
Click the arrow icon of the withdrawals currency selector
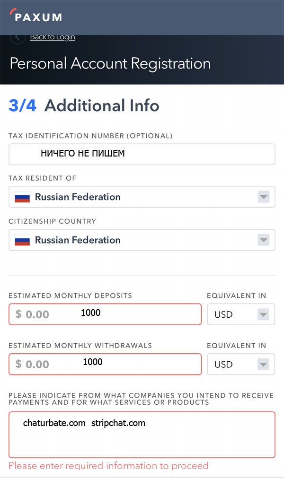click(x=263, y=365)
